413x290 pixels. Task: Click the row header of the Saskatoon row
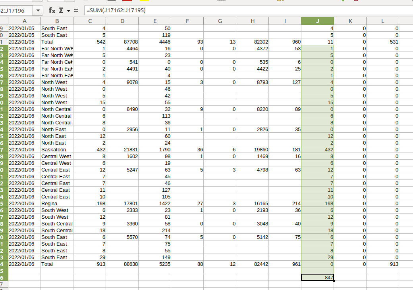[4, 150]
